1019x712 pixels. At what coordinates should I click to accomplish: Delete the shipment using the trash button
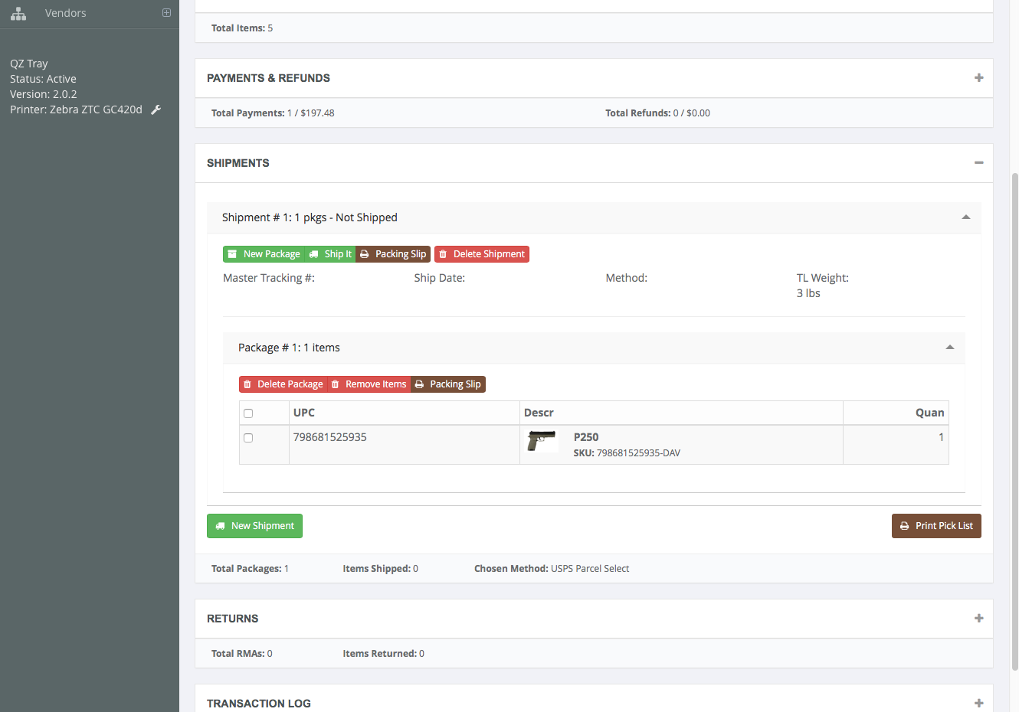(482, 254)
